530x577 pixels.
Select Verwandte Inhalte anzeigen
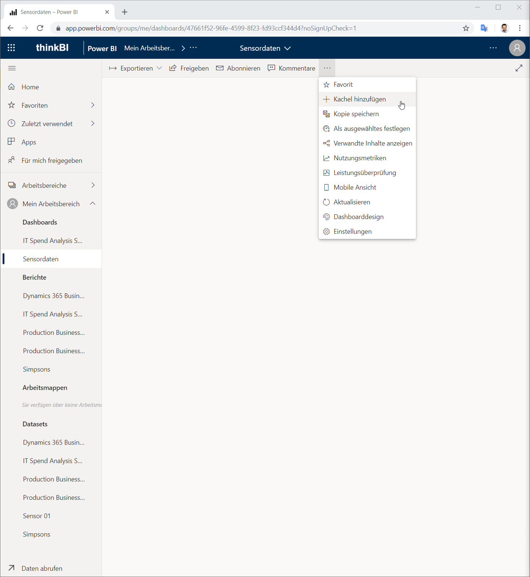pos(367,143)
